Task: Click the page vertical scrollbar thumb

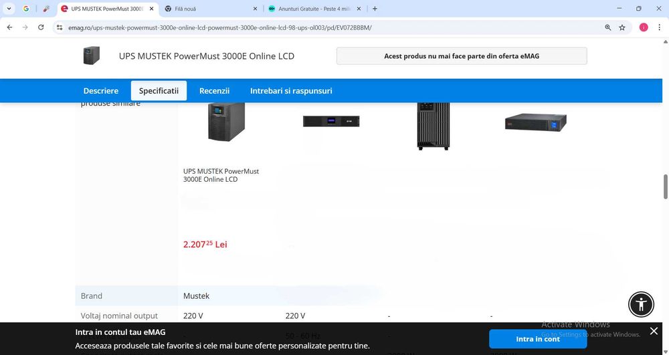Action: tap(665, 187)
